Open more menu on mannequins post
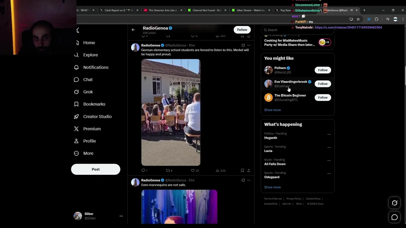The height and width of the screenshot is (228, 406). pyautogui.click(x=249, y=180)
